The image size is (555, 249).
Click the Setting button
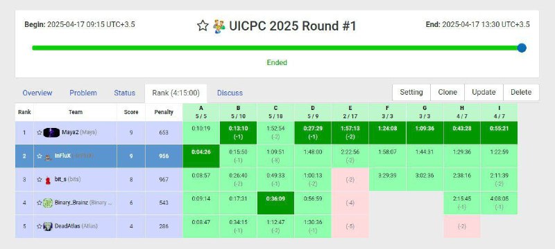(411, 92)
